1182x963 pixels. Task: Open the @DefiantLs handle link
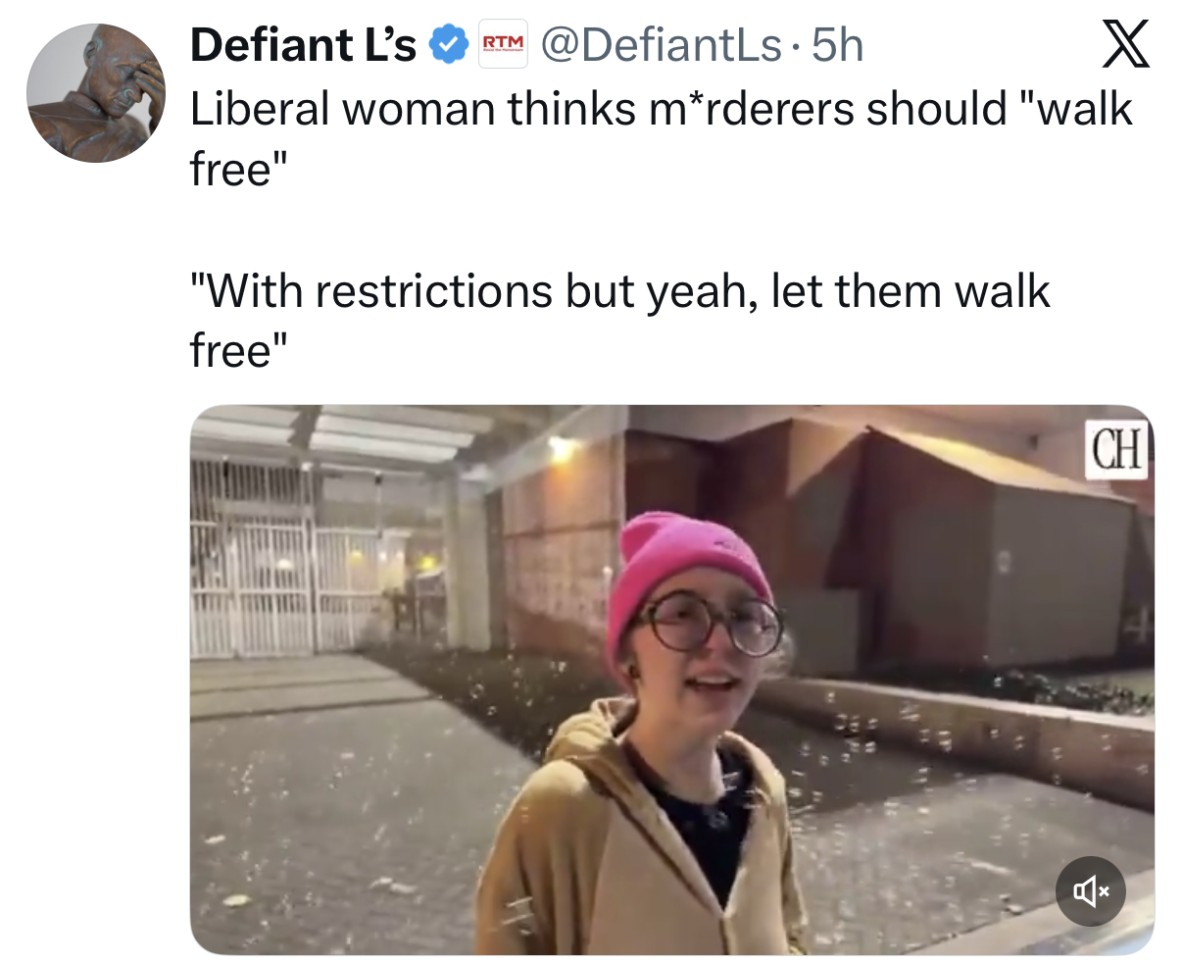tap(662, 45)
